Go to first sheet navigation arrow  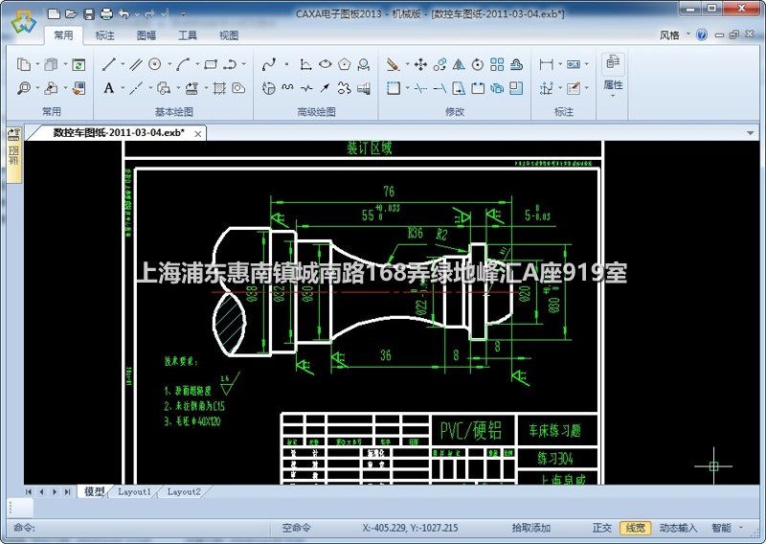pos(29,491)
